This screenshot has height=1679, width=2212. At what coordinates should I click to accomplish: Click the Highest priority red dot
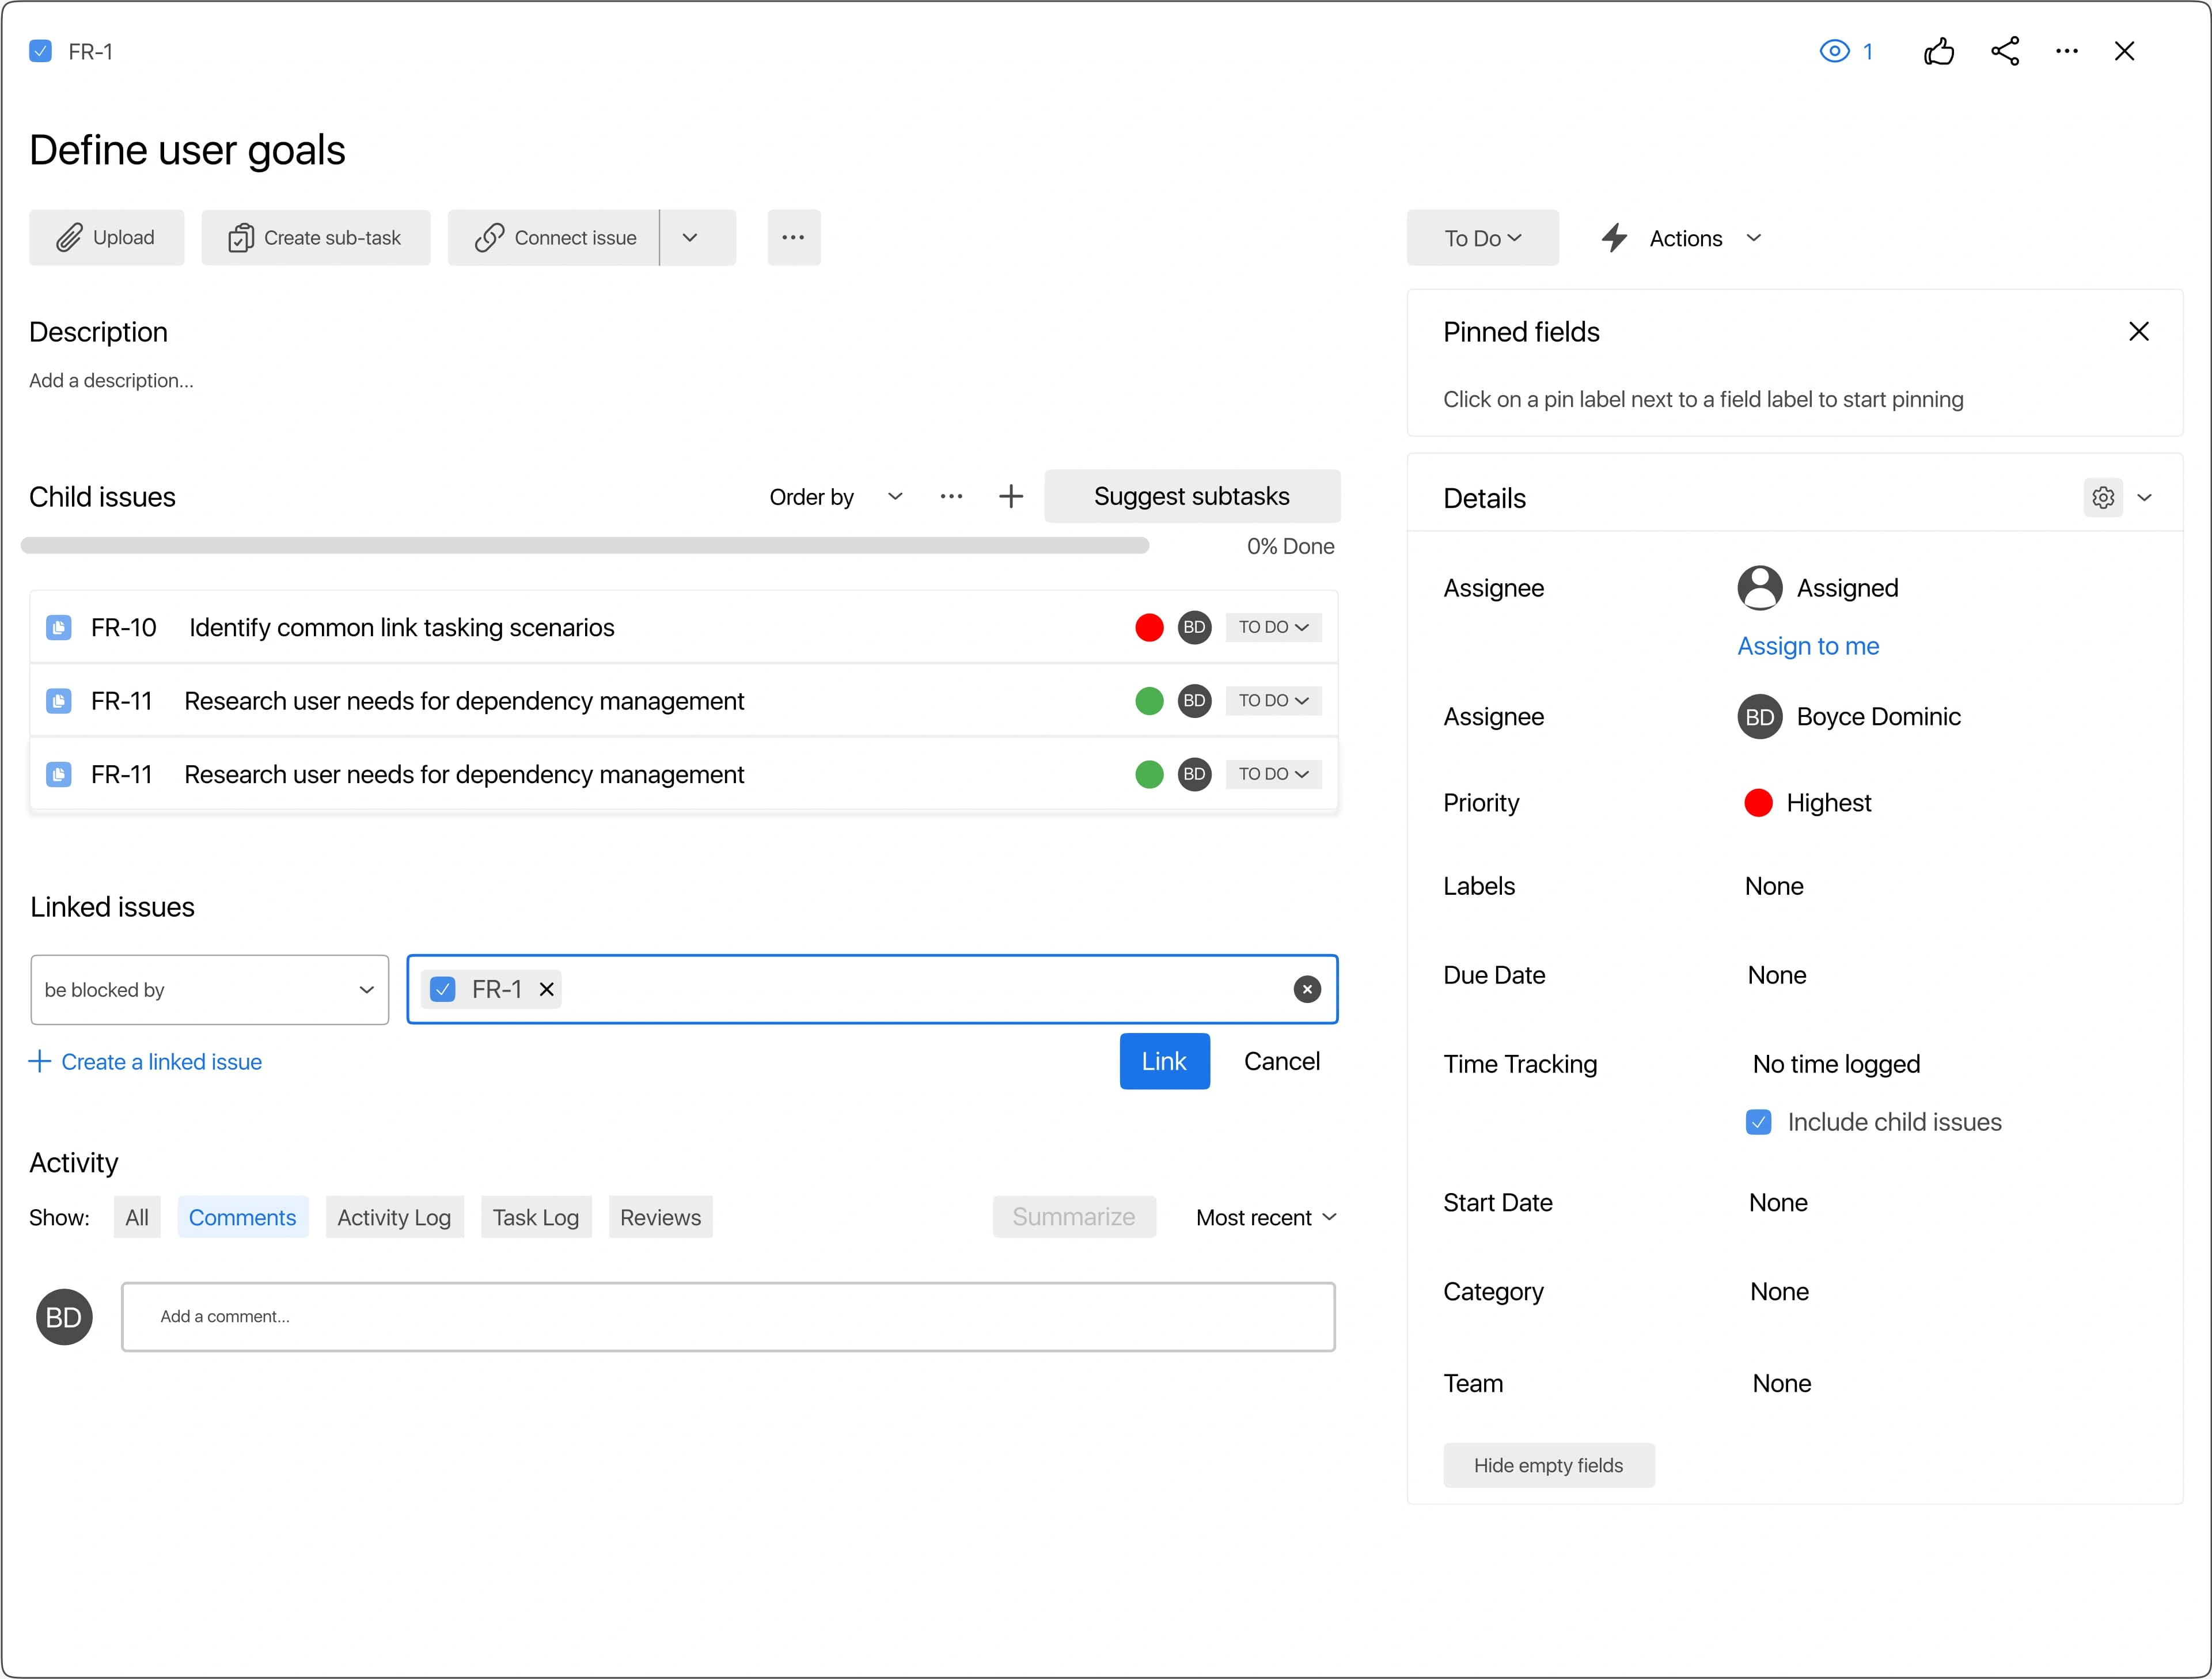coord(1758,803)
